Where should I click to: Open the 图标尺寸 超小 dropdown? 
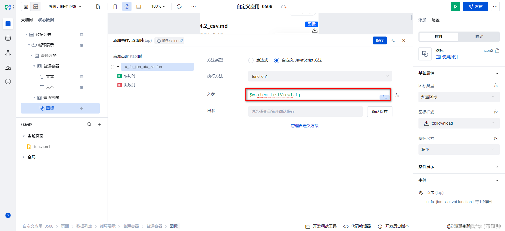pos(459,149)
